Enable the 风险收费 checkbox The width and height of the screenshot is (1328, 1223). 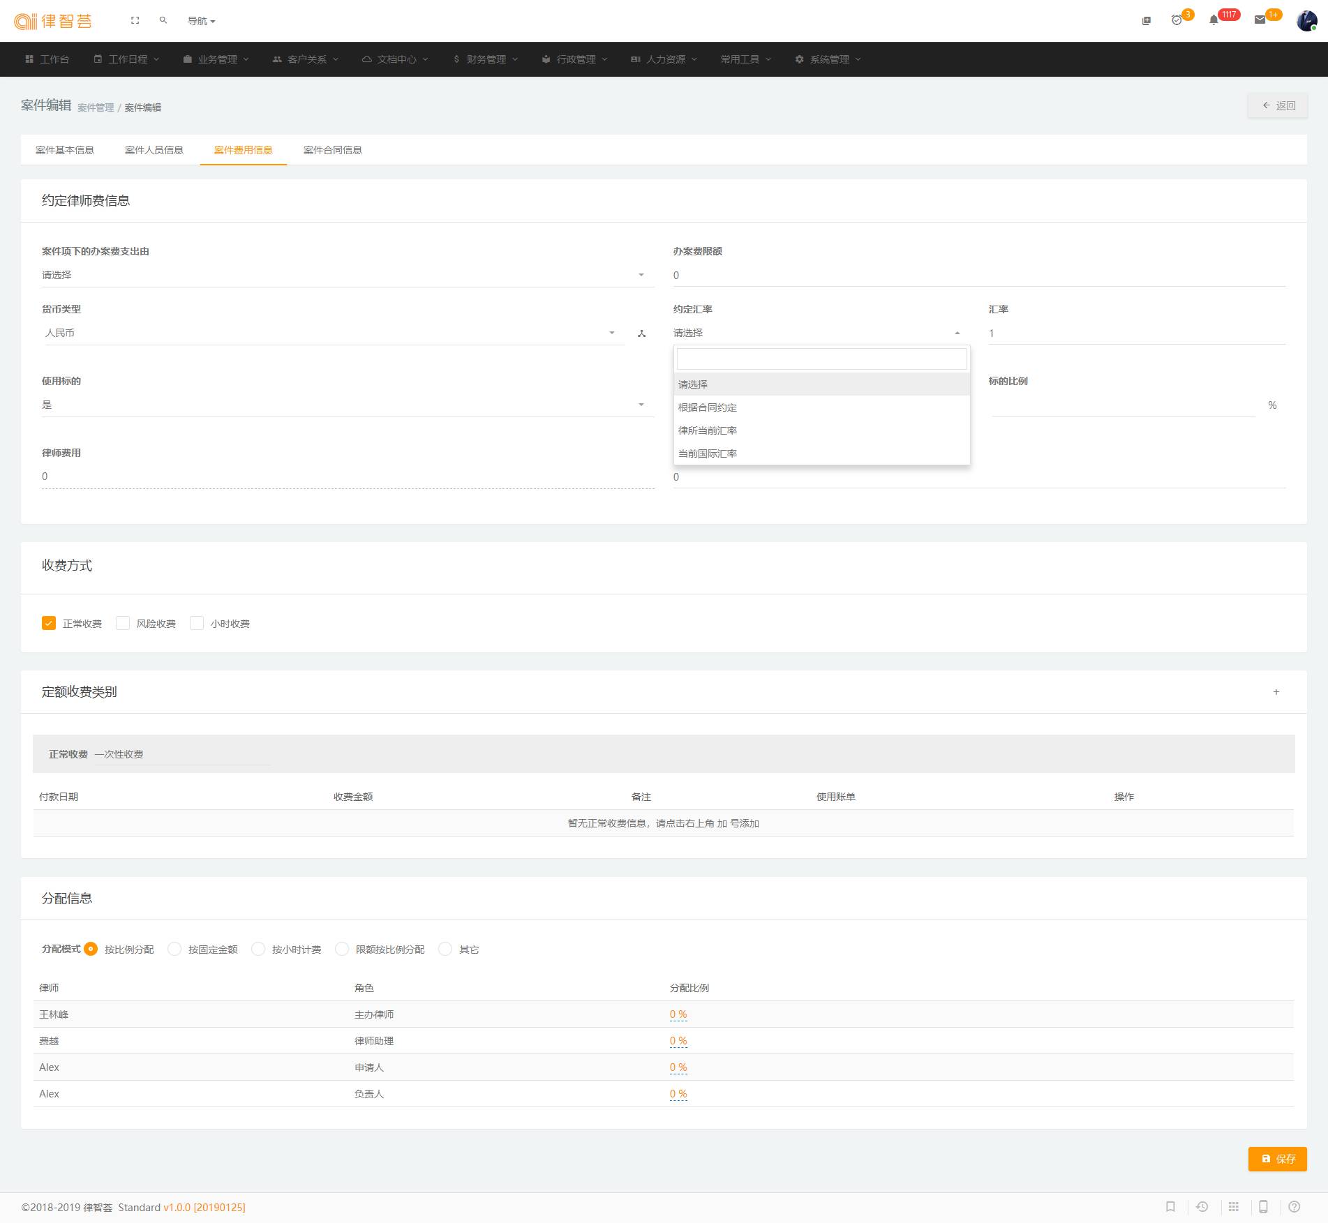123,623
